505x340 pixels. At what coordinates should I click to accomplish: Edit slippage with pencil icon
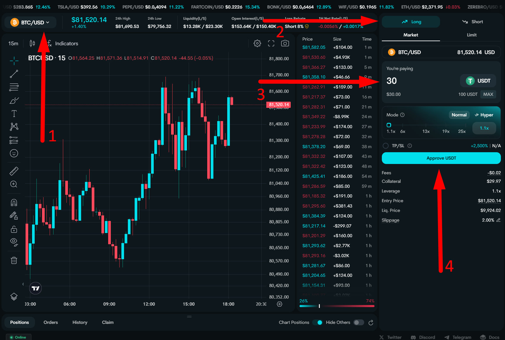498,220
